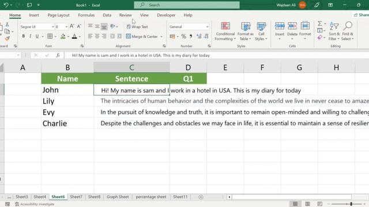The image size is (369, 207).
Task: Open the Formulas tab
Action: coord(86,15)
